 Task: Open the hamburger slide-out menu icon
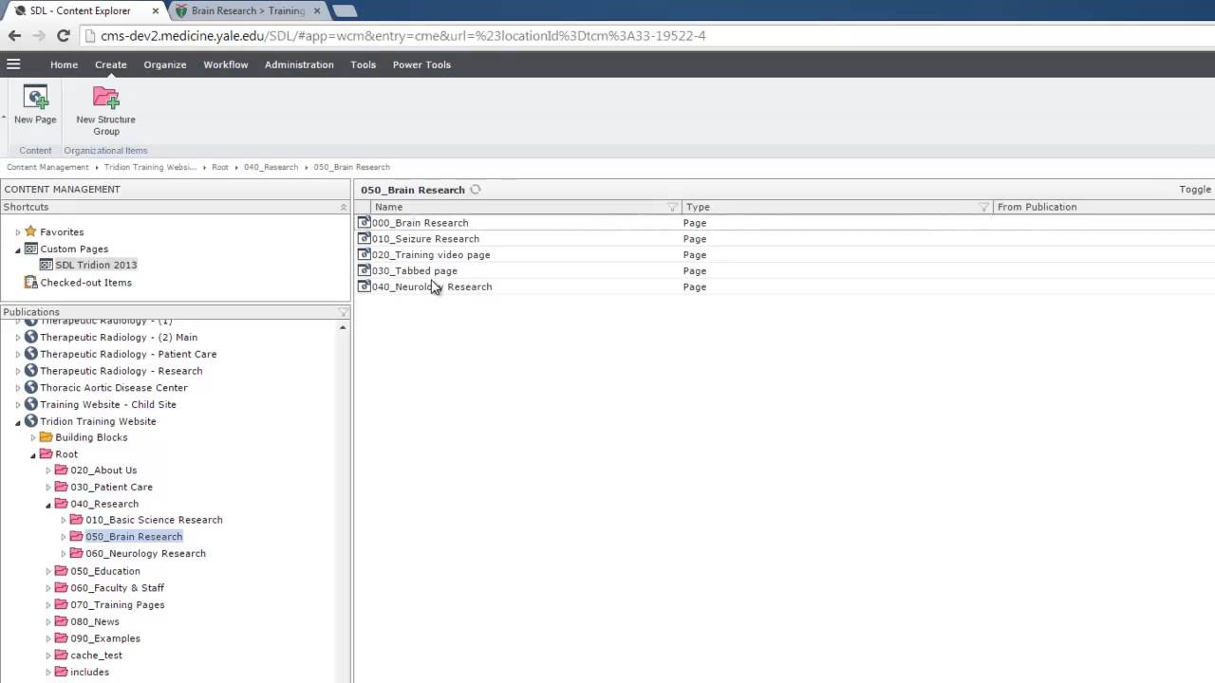pyautogui.click(x=13, y=65)
